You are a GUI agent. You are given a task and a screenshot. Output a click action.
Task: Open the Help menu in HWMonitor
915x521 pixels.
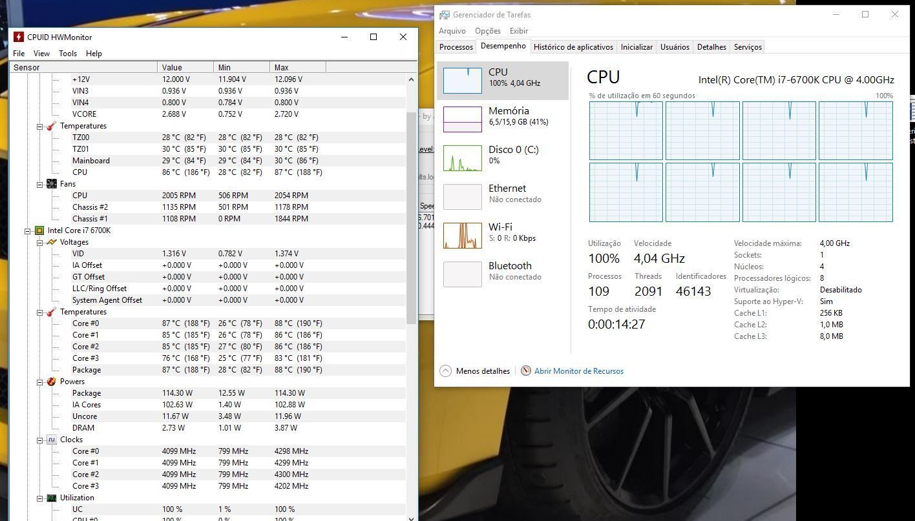coord(94,54)
